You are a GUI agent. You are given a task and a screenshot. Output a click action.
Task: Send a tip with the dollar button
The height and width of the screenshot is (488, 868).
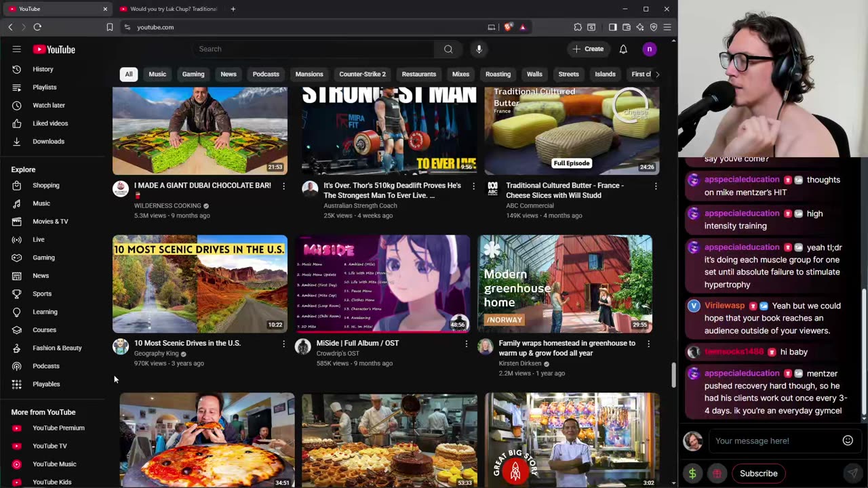coord(692,474)
